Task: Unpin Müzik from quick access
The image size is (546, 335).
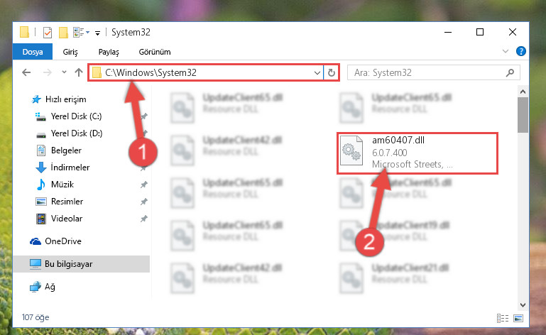Action: (x=143, y=185)
